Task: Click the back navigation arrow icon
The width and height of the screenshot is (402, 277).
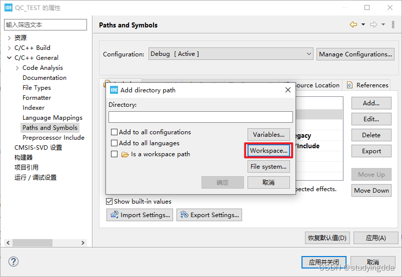Action: pos(353,24)
